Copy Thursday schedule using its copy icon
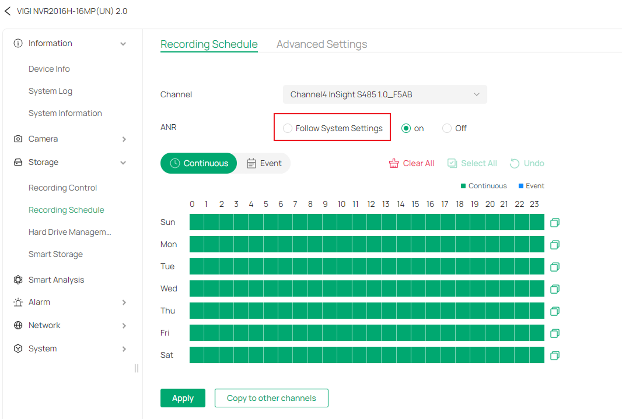The height and width of the screenshot is (419, 622). point(555,311)
